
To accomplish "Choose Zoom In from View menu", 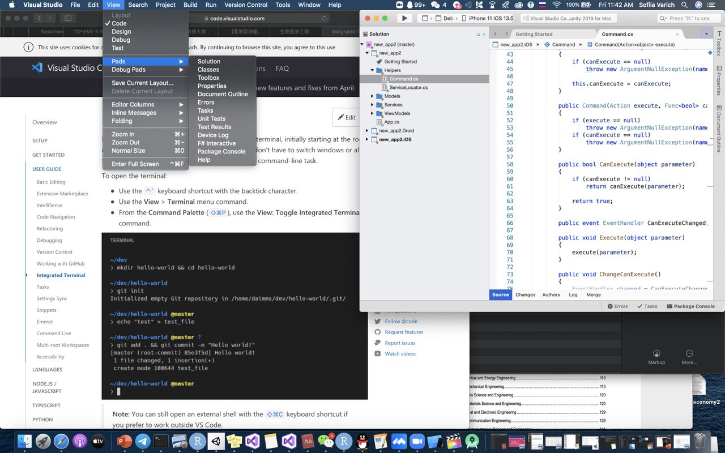I will tap(146, 134).
